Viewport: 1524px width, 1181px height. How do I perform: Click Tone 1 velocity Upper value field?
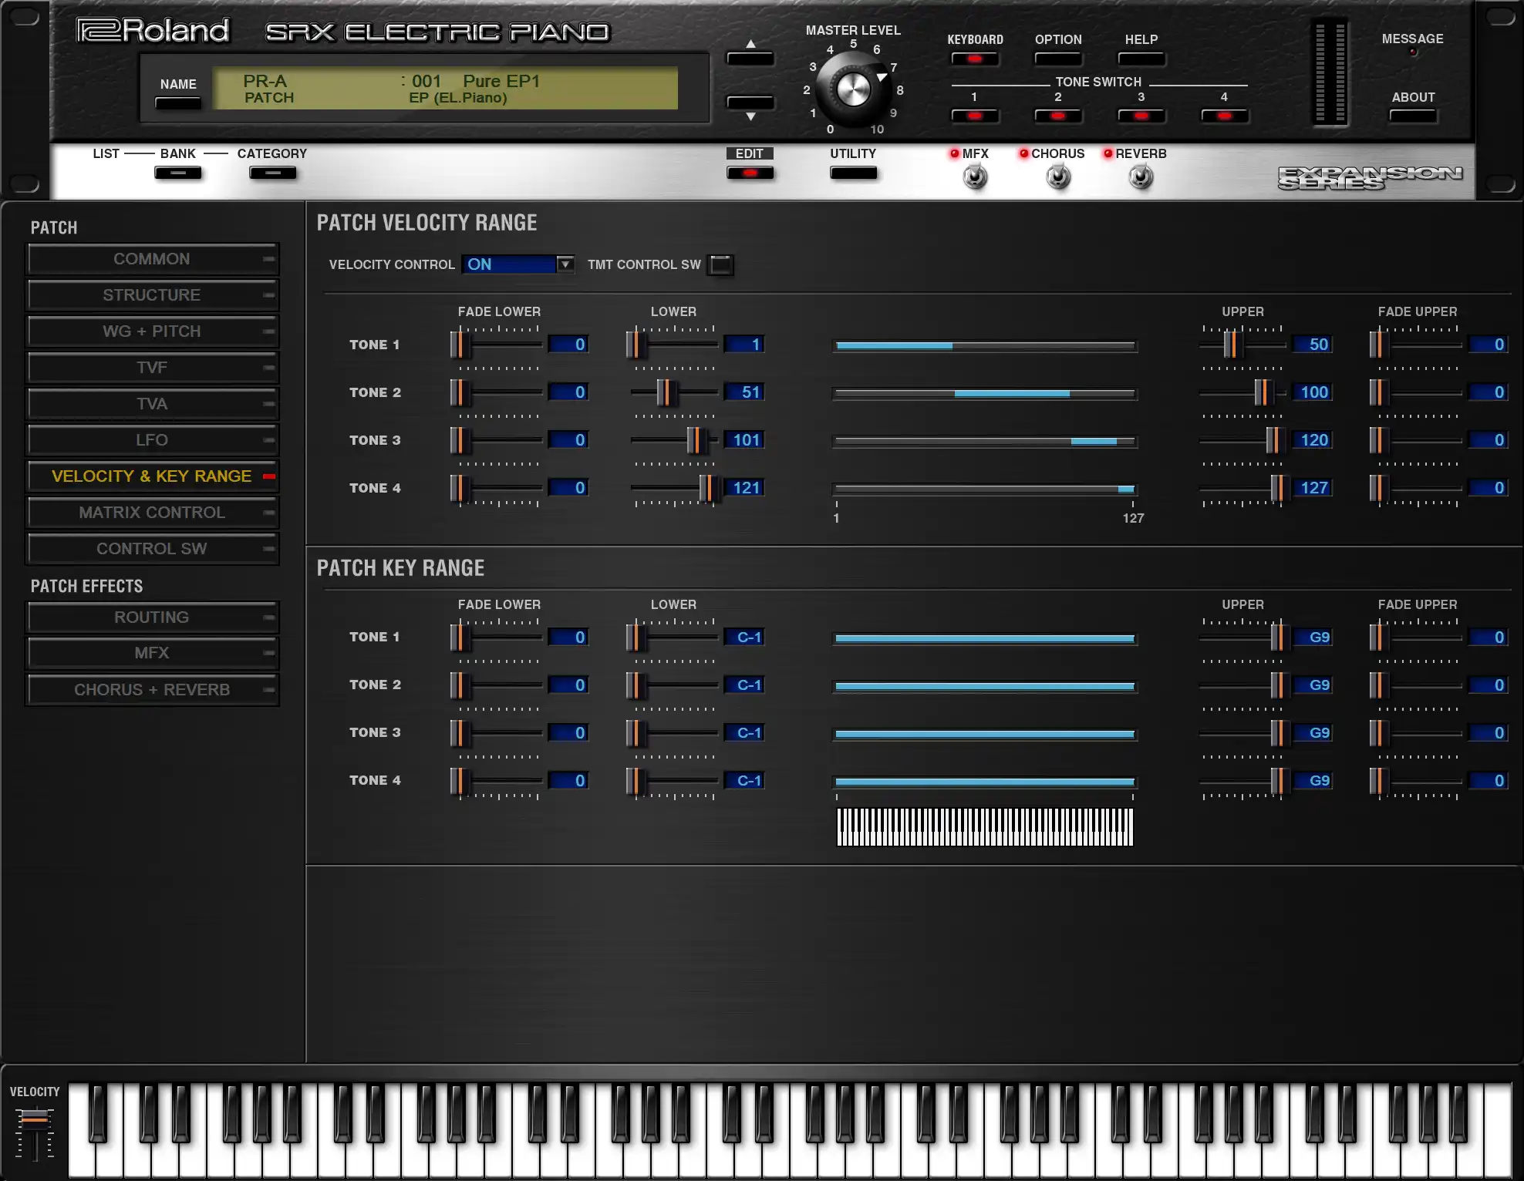tap(1313, 345)
